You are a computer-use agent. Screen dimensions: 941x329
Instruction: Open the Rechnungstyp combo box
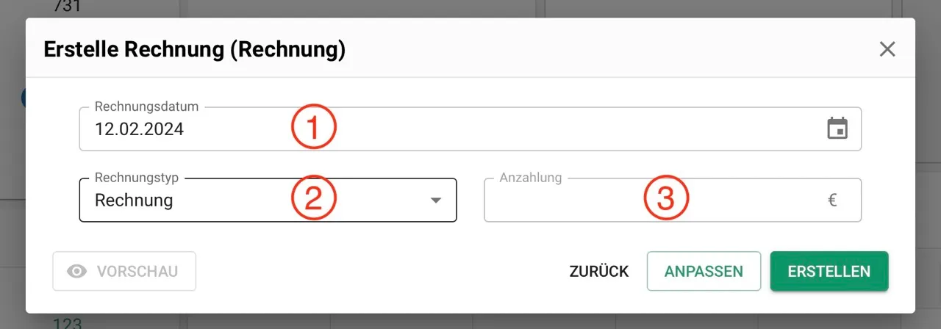coord(268,200)
